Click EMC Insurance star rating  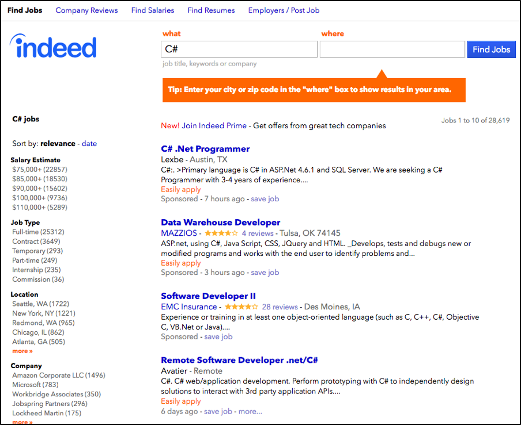(241, 307)
